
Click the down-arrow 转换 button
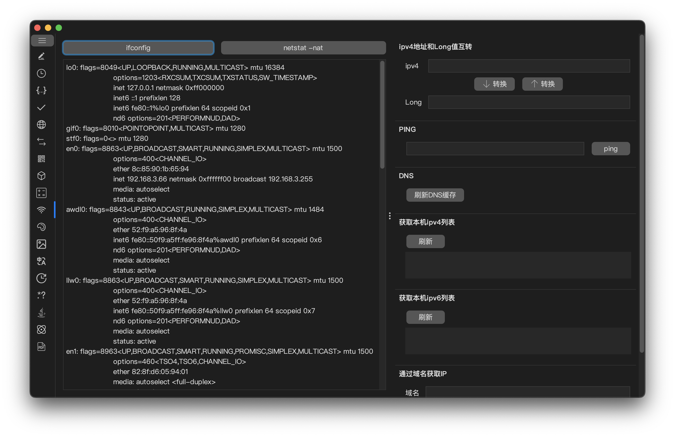(494, 84)
